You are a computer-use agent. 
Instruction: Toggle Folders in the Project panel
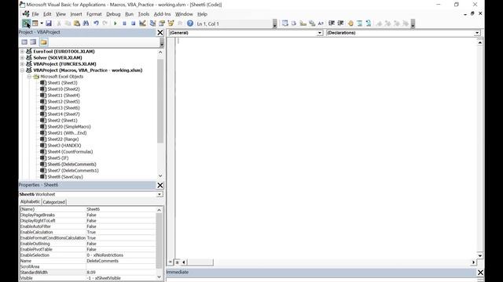point(44,42)
